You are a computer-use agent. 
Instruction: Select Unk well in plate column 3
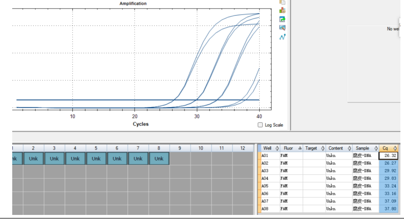(55, 159)
